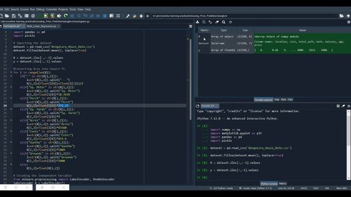Import data in Variable explorer
This screenshot has height=197, width=351.
point(197,22)
